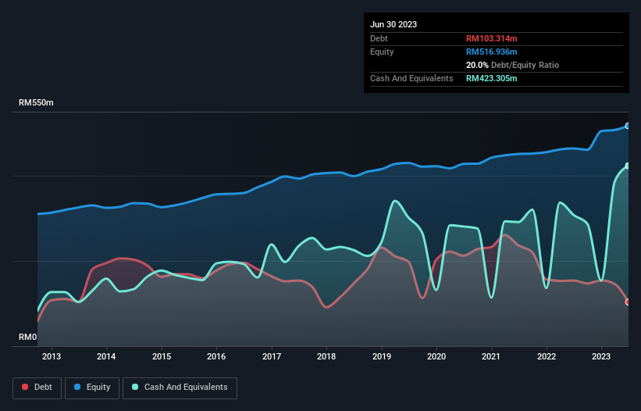Screen dimensions: 641x411
Task: Click the Cash endpoint marker at Jun 2023
Action: pos(628,166)
